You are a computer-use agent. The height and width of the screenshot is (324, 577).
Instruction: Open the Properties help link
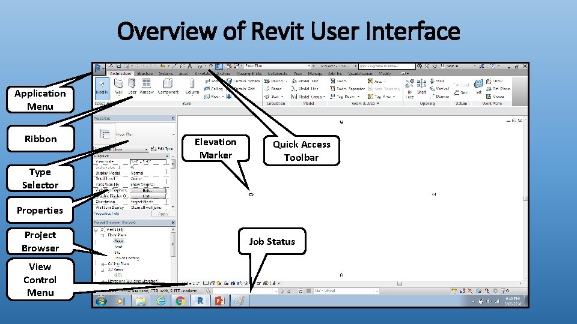106,214
